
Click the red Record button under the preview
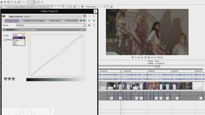133,57
